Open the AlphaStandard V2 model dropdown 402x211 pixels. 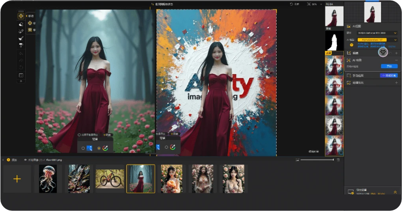pyautogui.click(x=377, y=40)
